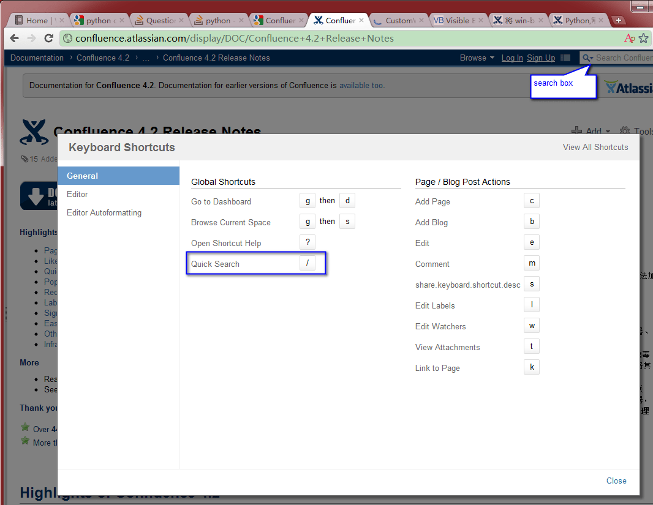Screen dimensions: 653x505
Task: Close the Keyboard Shortcuts dialog
Action: click(x=616, y=481)
